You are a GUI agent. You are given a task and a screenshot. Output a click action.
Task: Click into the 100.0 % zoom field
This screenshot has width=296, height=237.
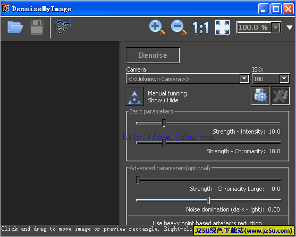click(x=254, y=28)
